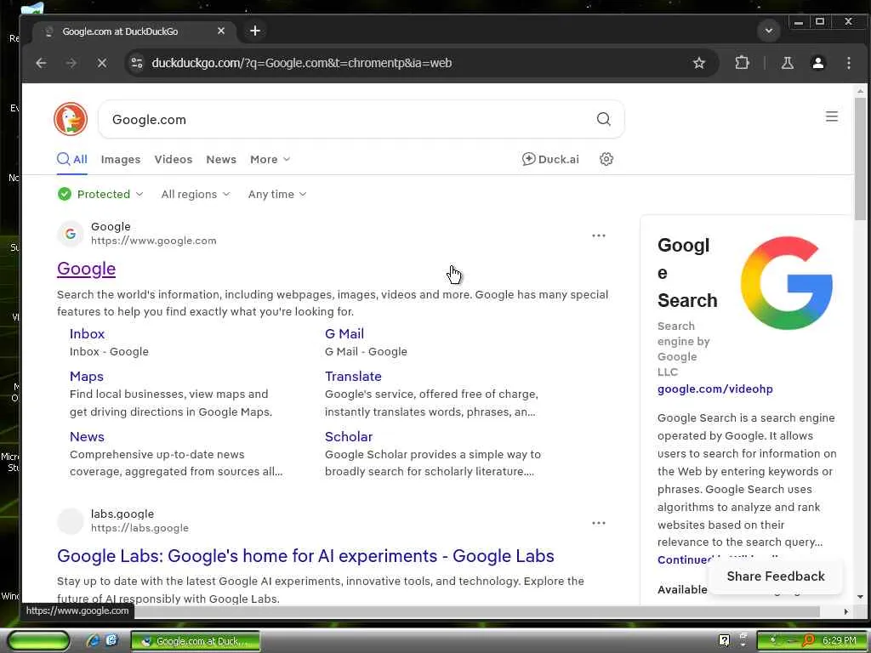Open a new tab with plus button
The image size is (871, 653).
click(255, 31)
